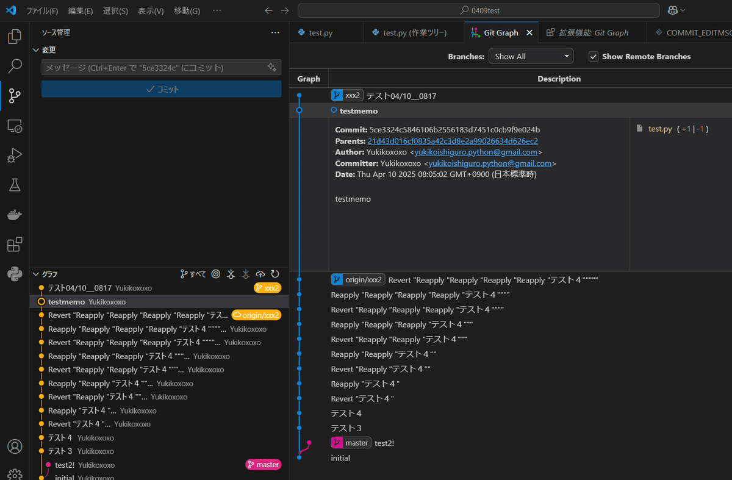Toggle the Show Remote Branches checkbox
This screenshot has width=732, height=480.
tap(593, 56)
